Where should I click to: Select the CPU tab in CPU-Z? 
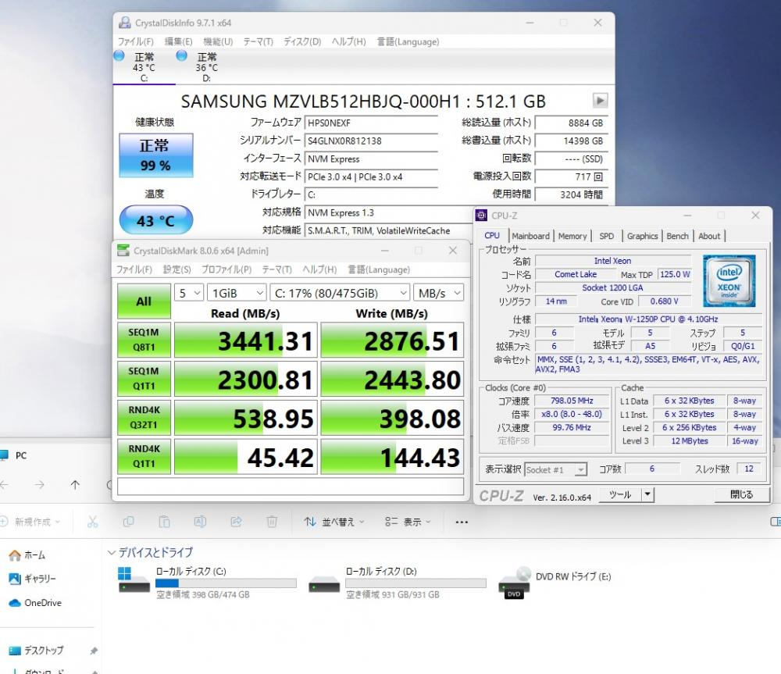[492, 236]
